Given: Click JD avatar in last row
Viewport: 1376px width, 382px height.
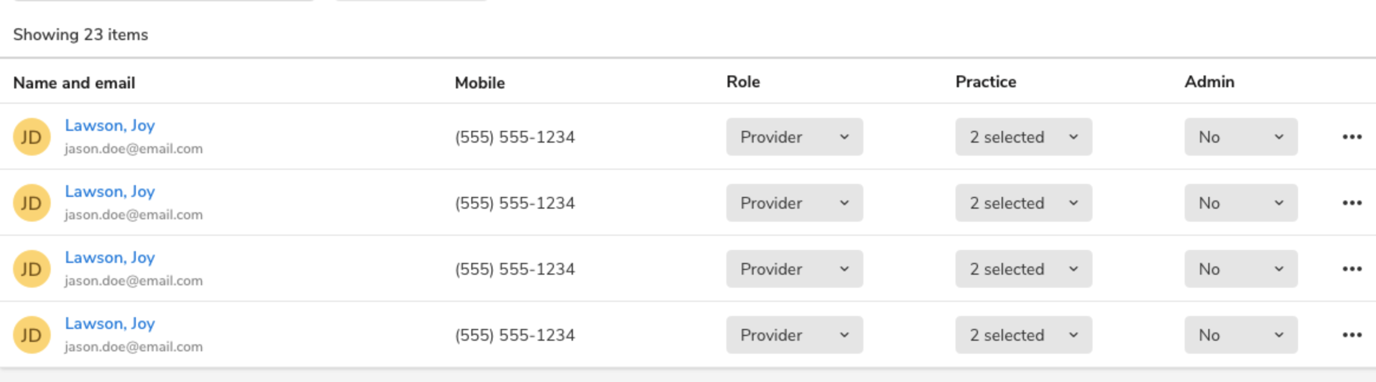Looking at the screenshot, I should click(x=32, y=335).
